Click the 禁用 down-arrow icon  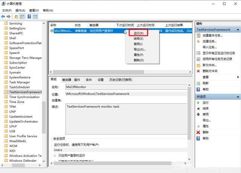(x=198, y=114)
